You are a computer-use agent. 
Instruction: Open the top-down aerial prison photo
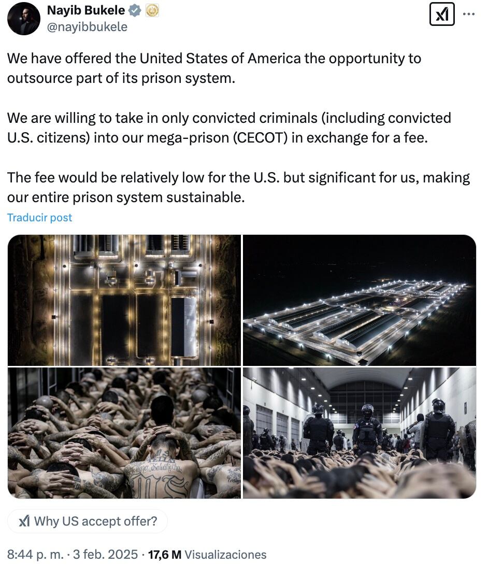(124, 300)
